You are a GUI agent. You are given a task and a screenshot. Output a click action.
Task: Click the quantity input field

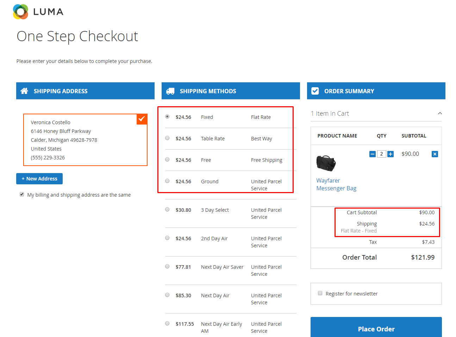[x=381, y=154]
